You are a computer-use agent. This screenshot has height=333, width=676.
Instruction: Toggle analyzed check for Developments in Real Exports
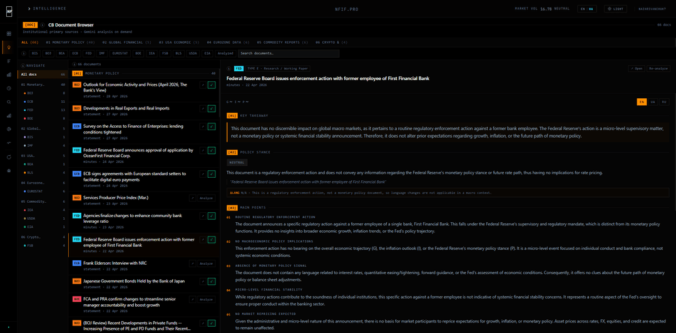(x=212, y=108)
